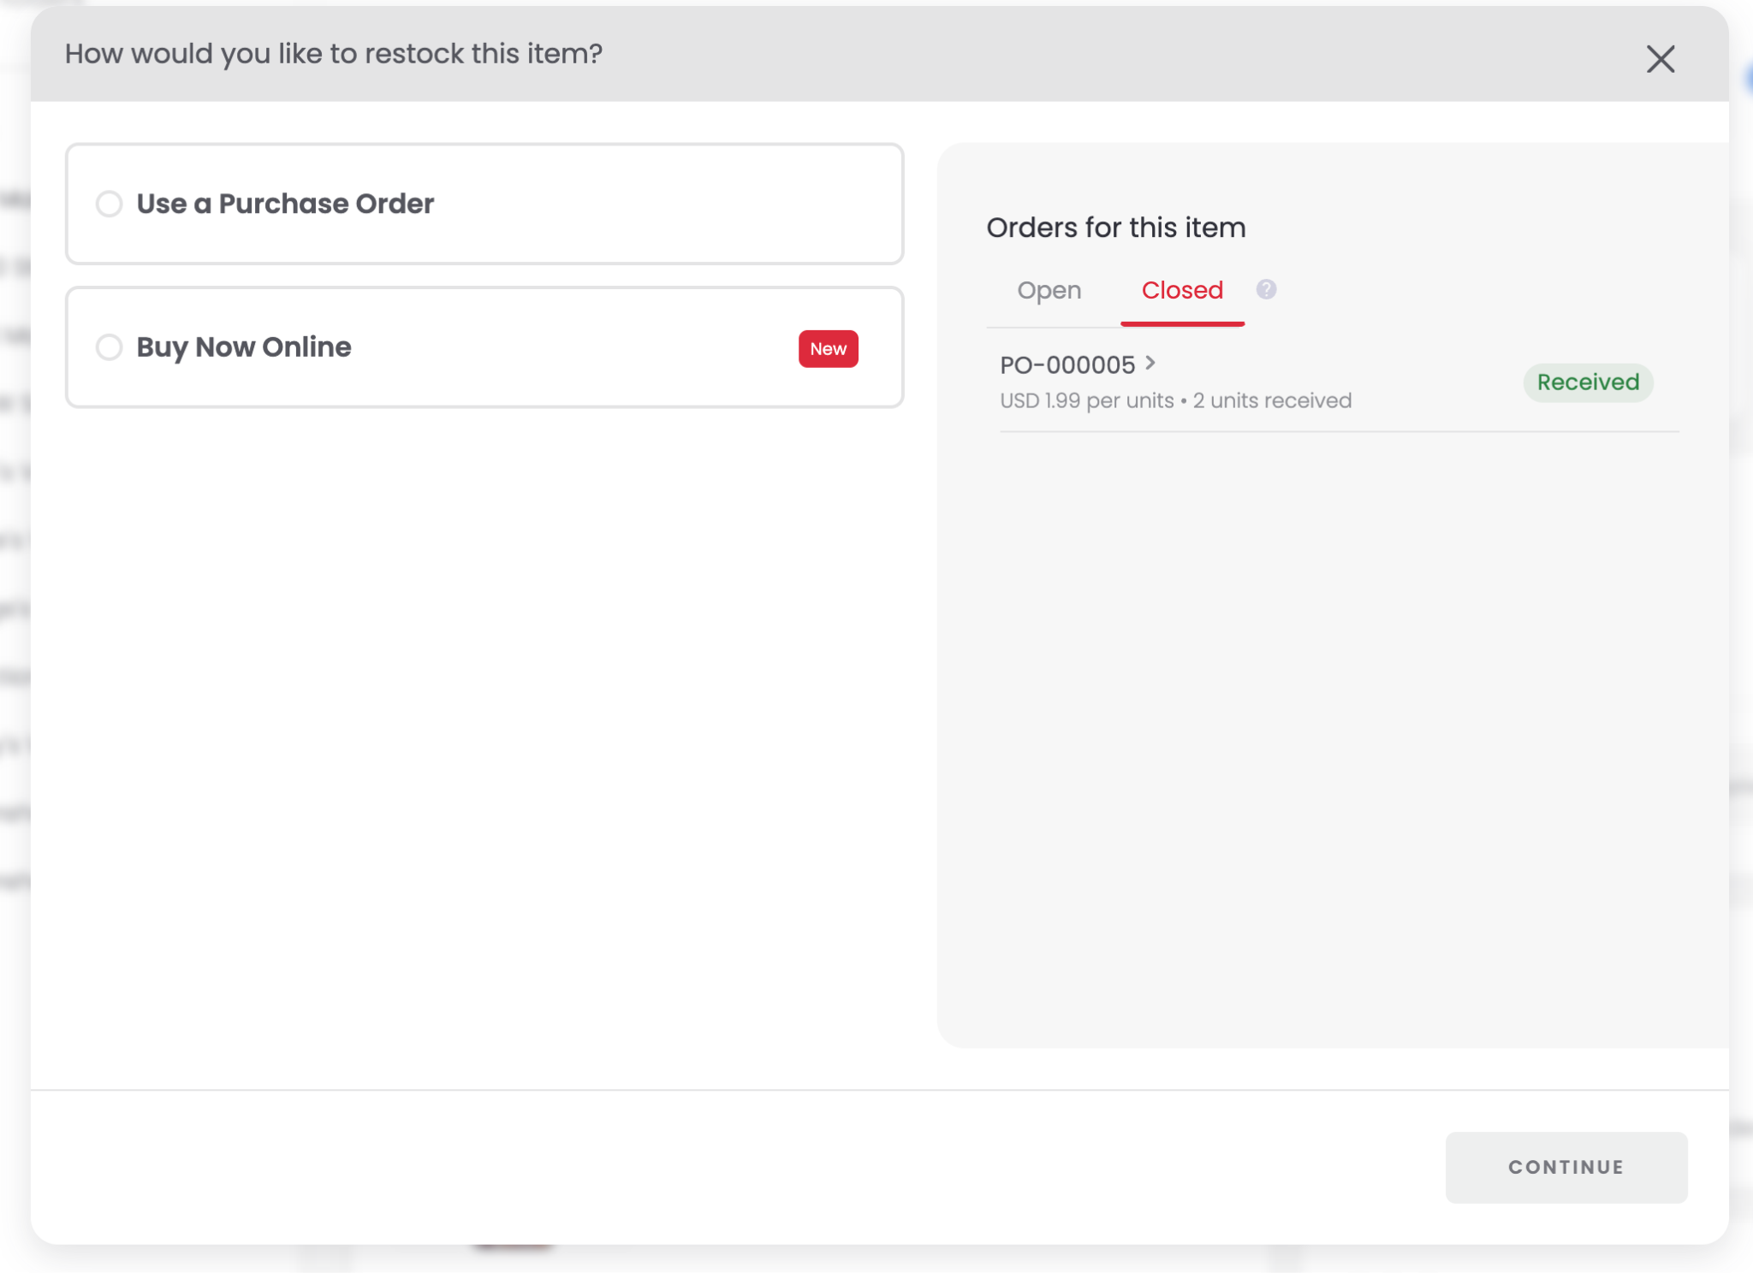This screenshot has height=1273, width=1753.
Task: Close the restock dialog with X
Action: click(x=1660, y=59)
